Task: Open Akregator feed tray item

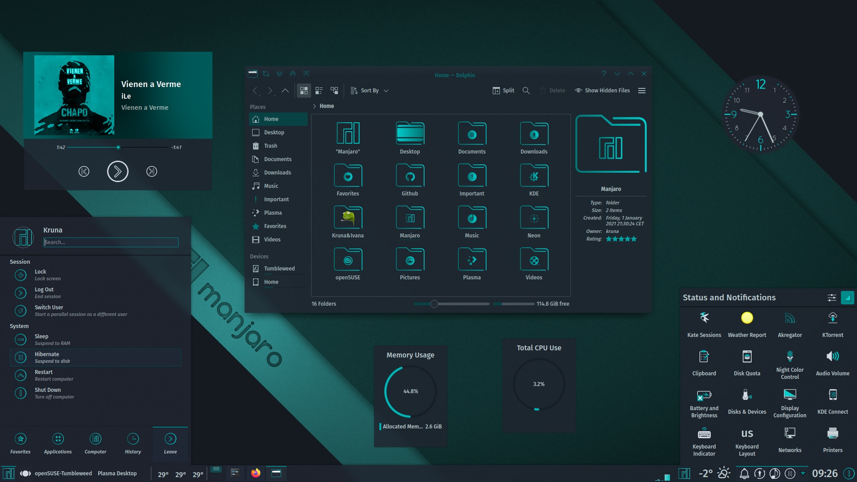Action: [790, 324]
